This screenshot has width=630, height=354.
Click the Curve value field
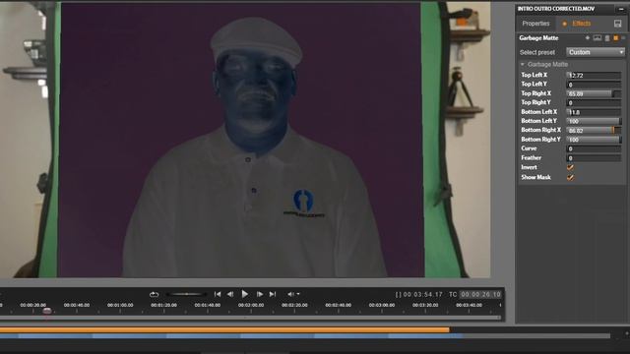(x=594, y=148)
